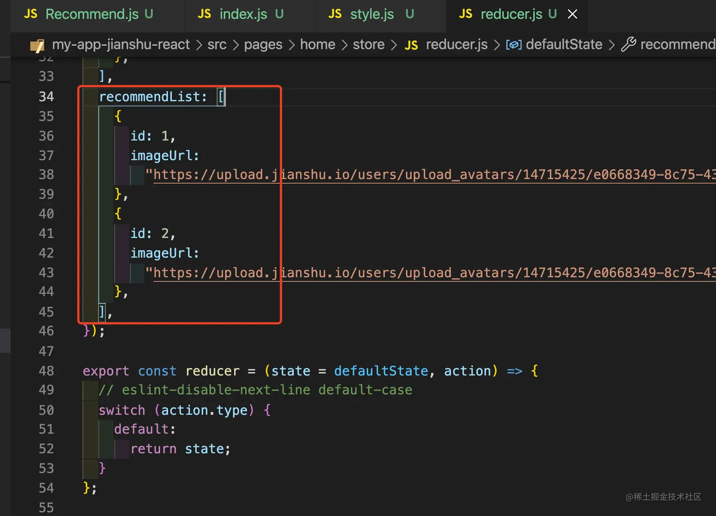The image size is (716, 516).
Task: Click line number 48 in the gutter
Action: pos(46,371)
